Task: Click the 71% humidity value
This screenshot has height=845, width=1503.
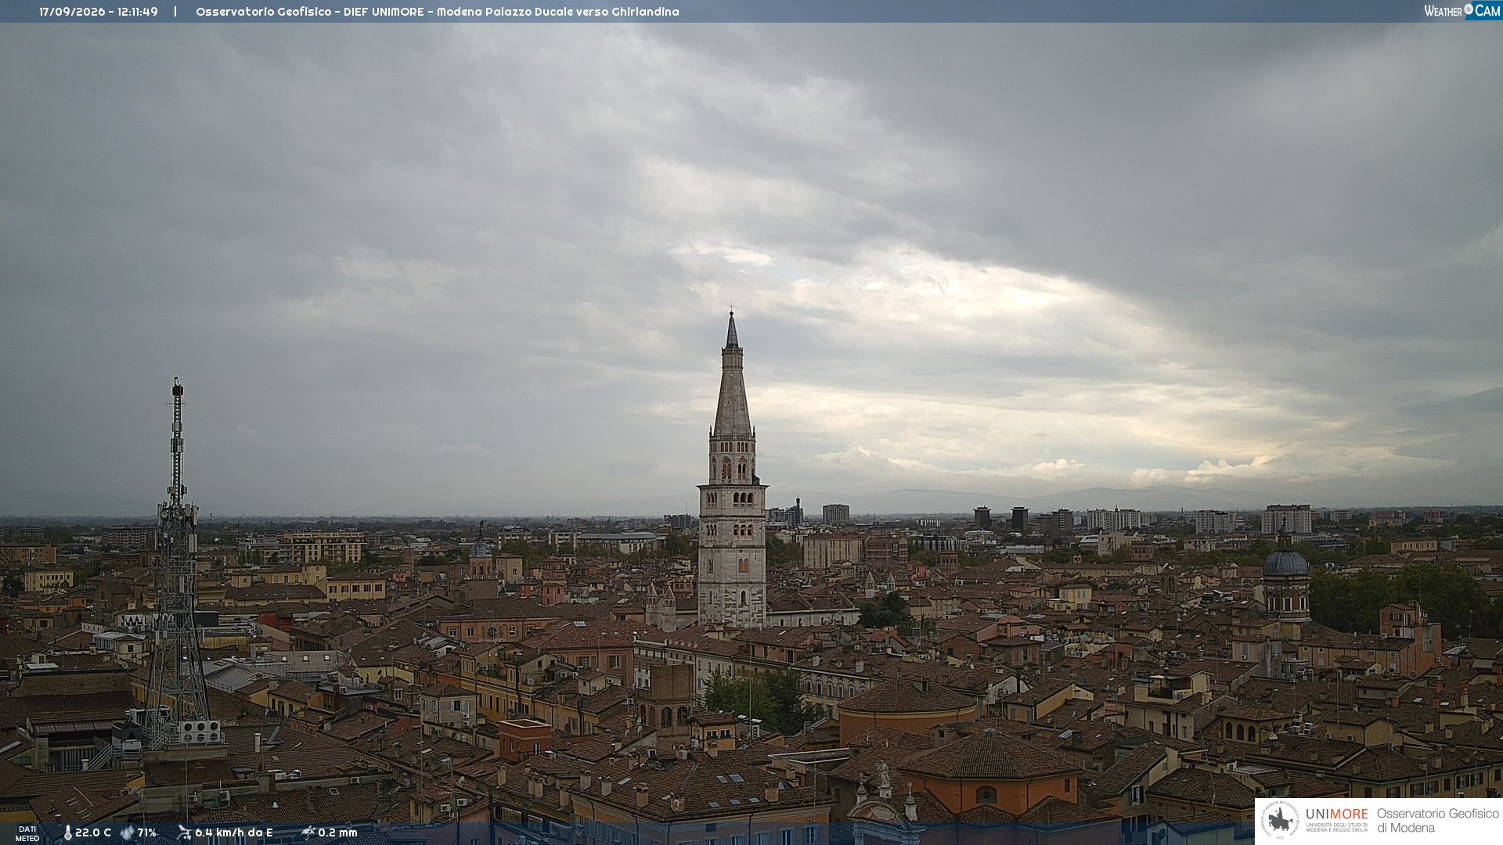Action: [147, 832]
